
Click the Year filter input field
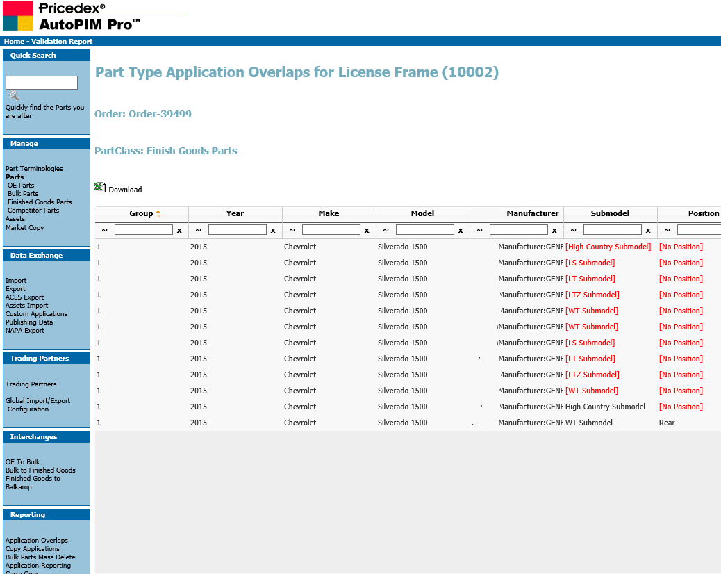(238, 230)
